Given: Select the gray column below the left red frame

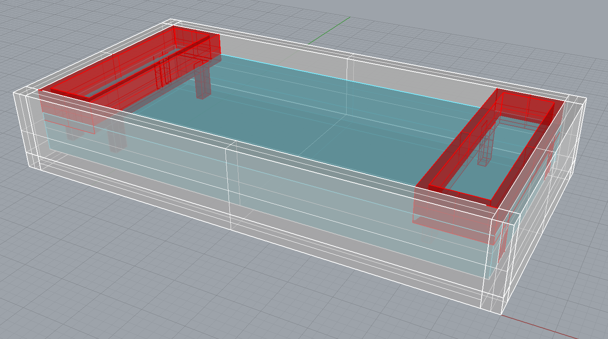Looking at the screenshot, I should click(203, 83).
